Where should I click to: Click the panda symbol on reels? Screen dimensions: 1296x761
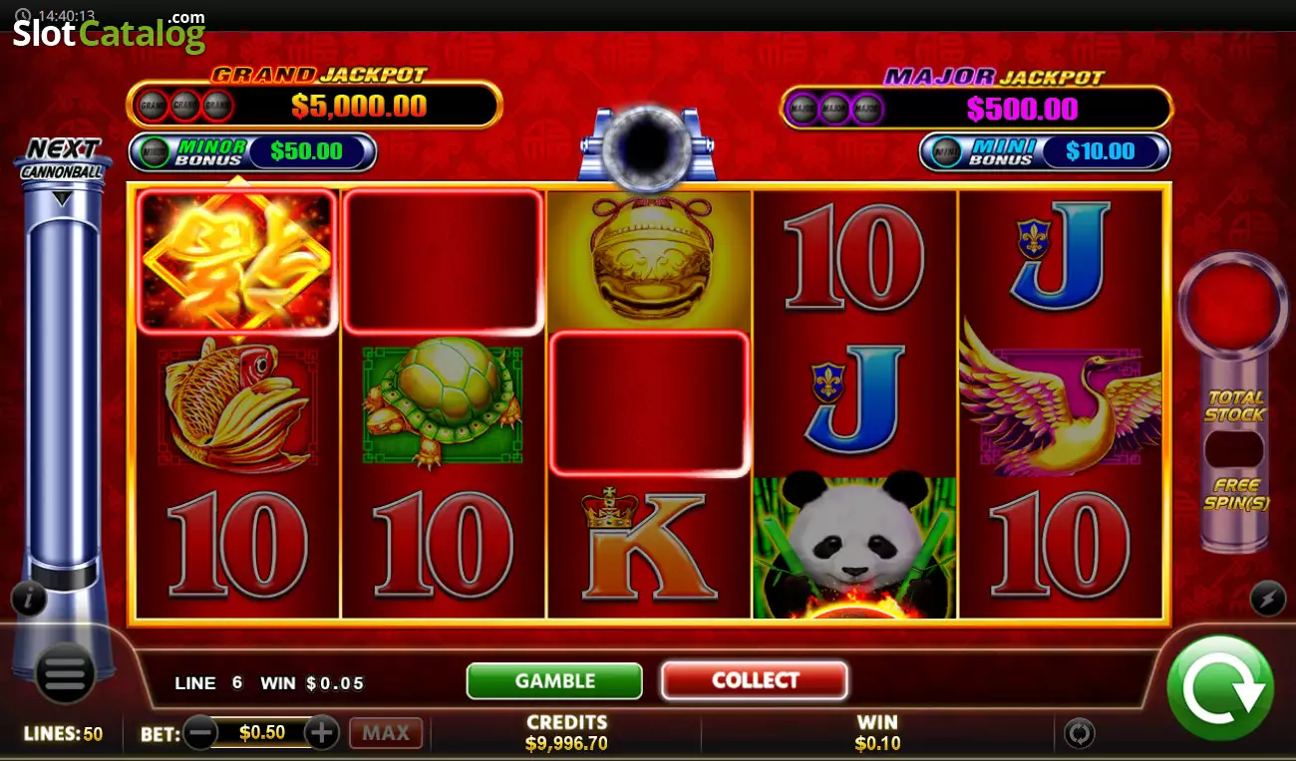pyautogui.click(x=854, y=545)
